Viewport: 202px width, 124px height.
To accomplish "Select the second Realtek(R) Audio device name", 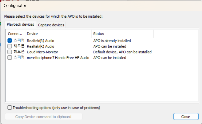I will click(x=40, y=46).
